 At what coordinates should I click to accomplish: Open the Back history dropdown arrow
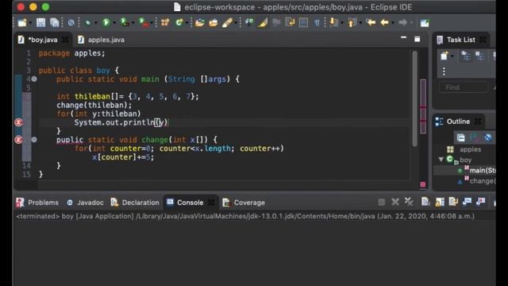[393, 23]
